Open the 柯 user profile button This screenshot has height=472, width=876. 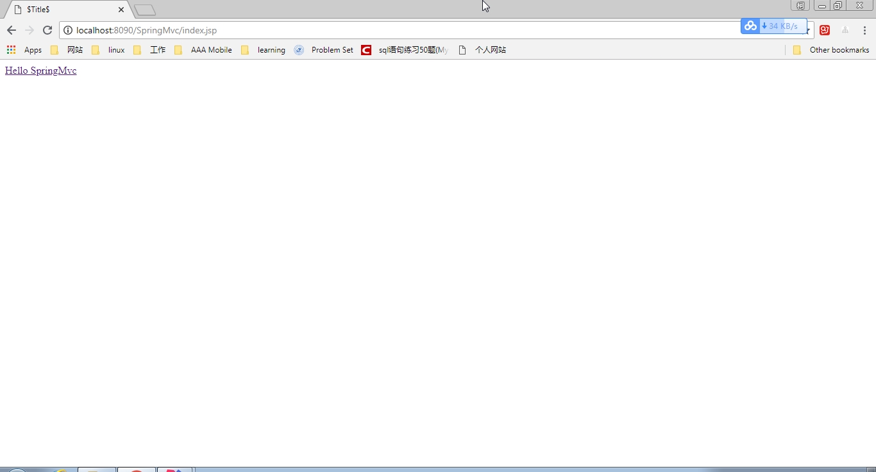(800, 6)
